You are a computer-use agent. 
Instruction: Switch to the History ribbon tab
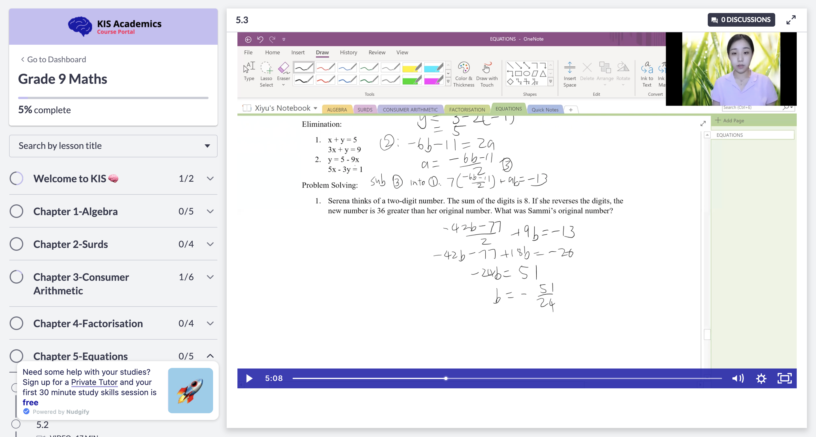[x=348, y=53]
